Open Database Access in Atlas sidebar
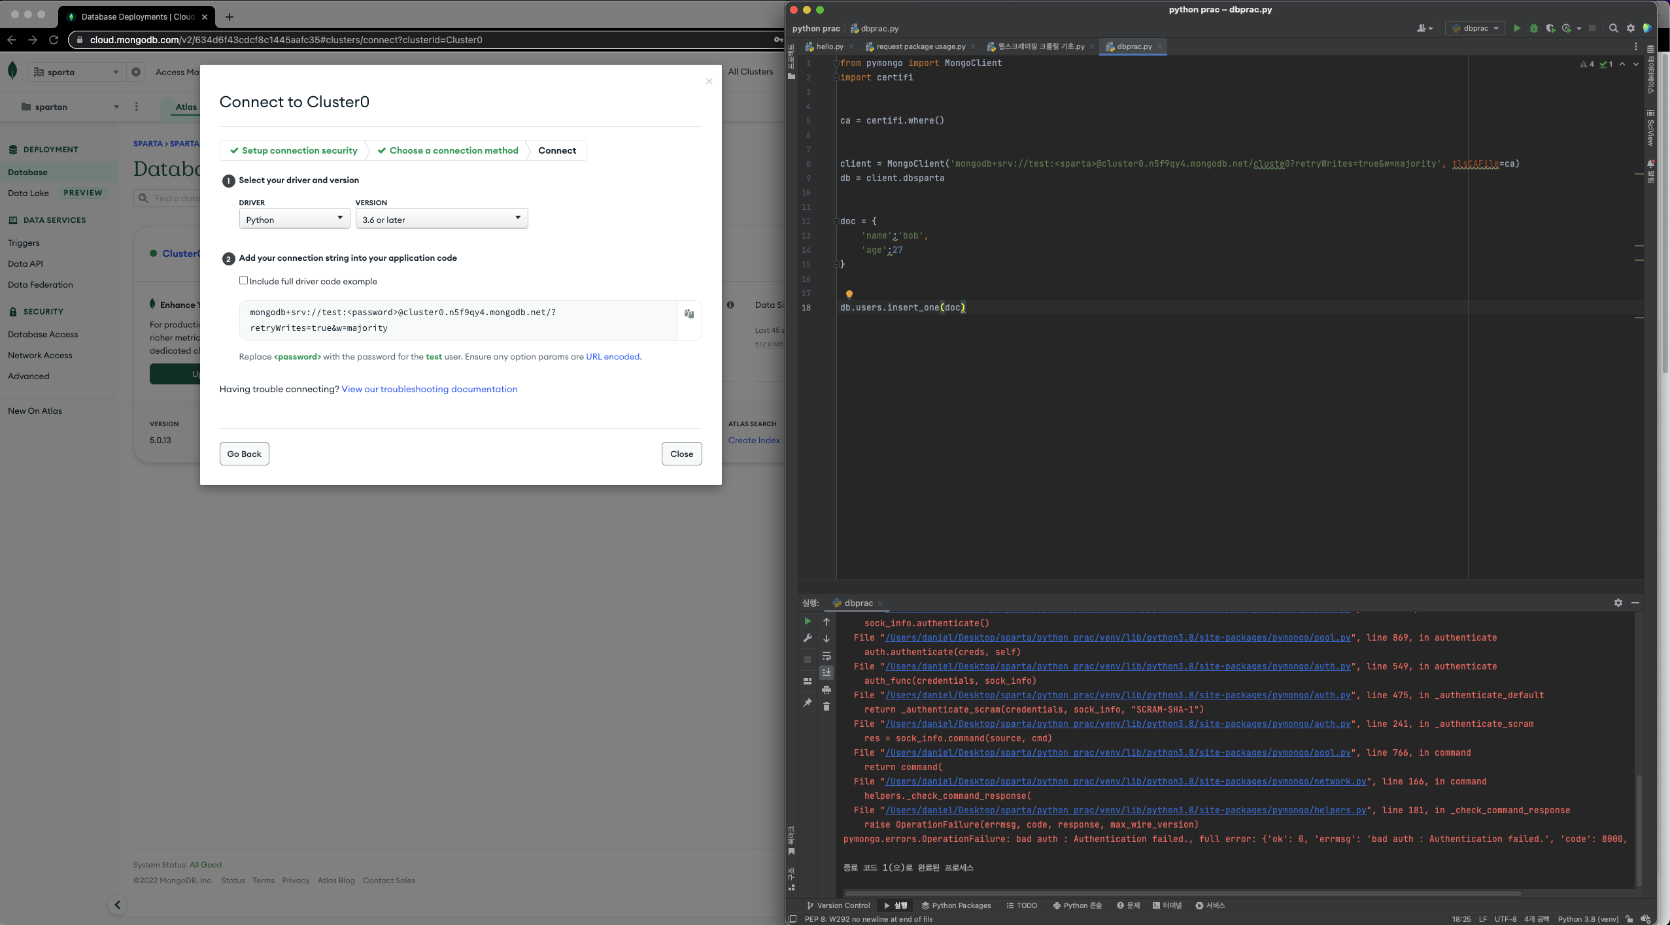The image size is (1670, 925). tap(43, 334)
